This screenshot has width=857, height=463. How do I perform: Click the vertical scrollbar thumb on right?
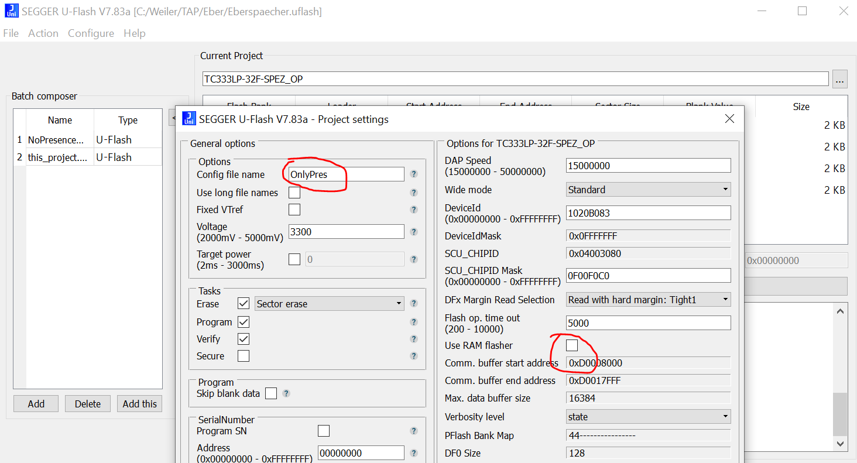(840, 414)
